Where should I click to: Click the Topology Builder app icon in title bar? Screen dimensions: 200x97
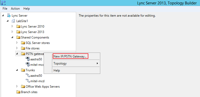click(x=3, y=3)
